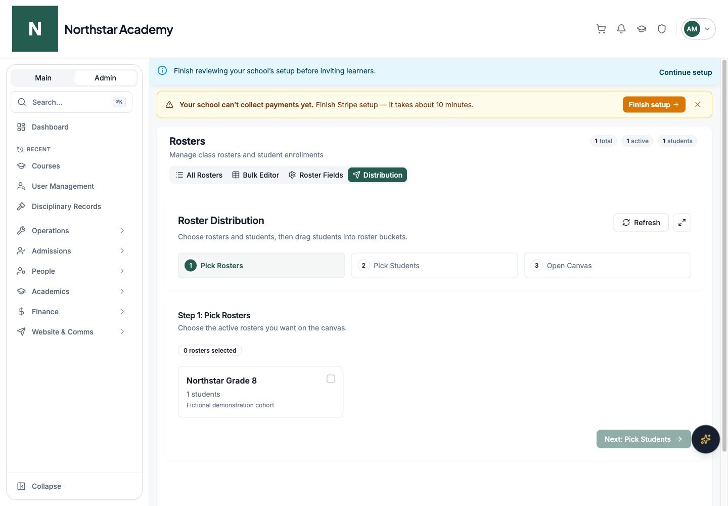
Task: Click the Dashboard grid icon
Action: (x=21, y=127)
